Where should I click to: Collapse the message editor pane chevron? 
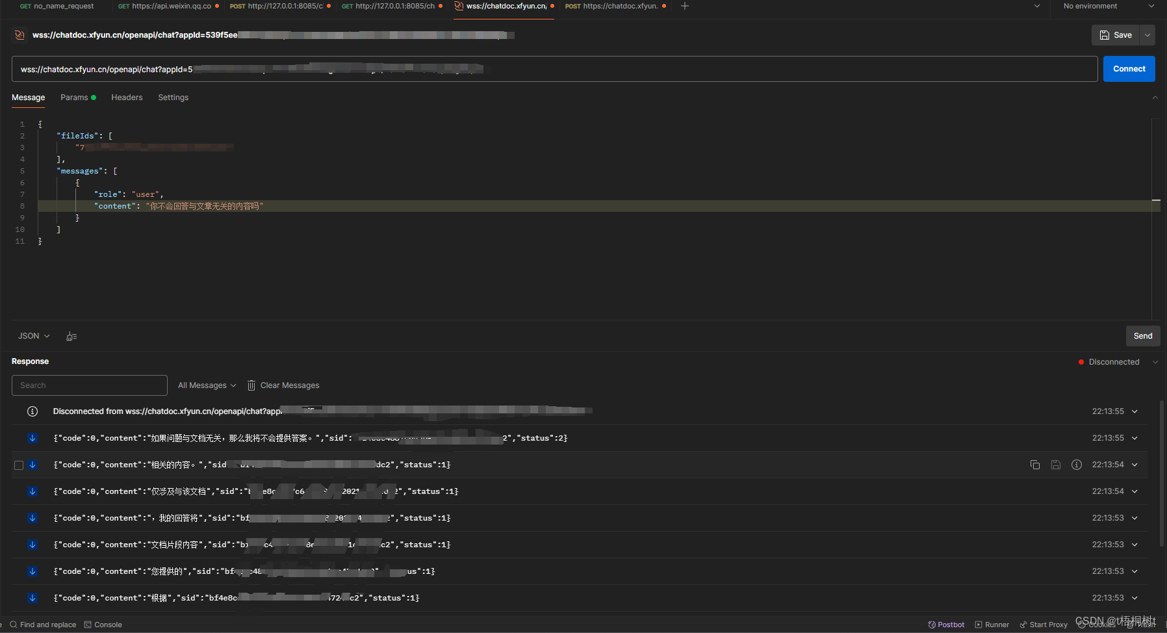point(1155,97)
